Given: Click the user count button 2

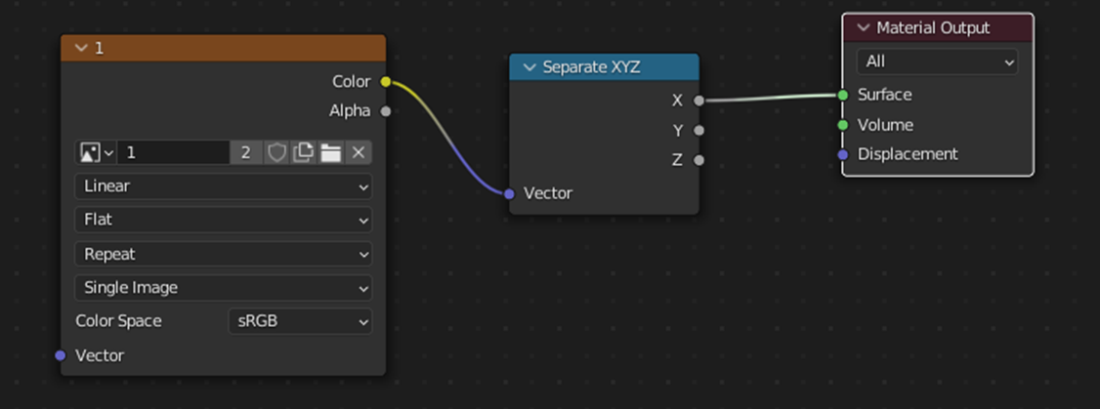Looking at the screenshot, I should (x=246, y=152).
